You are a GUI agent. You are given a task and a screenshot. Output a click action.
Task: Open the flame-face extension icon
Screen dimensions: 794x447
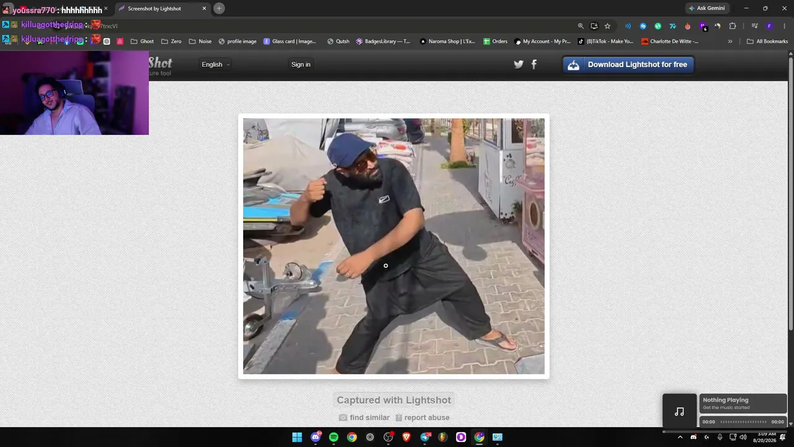pyautogui.click(x=688, y=26)
